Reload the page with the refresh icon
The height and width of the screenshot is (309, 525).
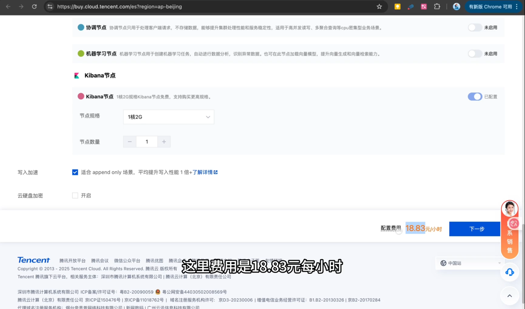point(34,7)
